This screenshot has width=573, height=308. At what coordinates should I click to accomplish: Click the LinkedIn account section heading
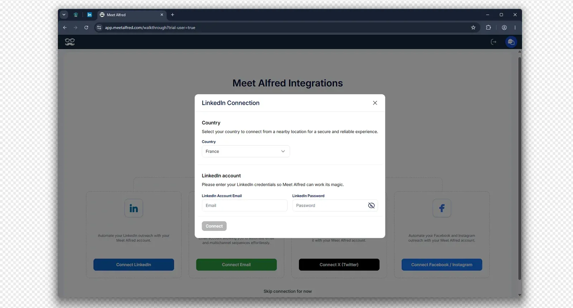click(221, 176)
